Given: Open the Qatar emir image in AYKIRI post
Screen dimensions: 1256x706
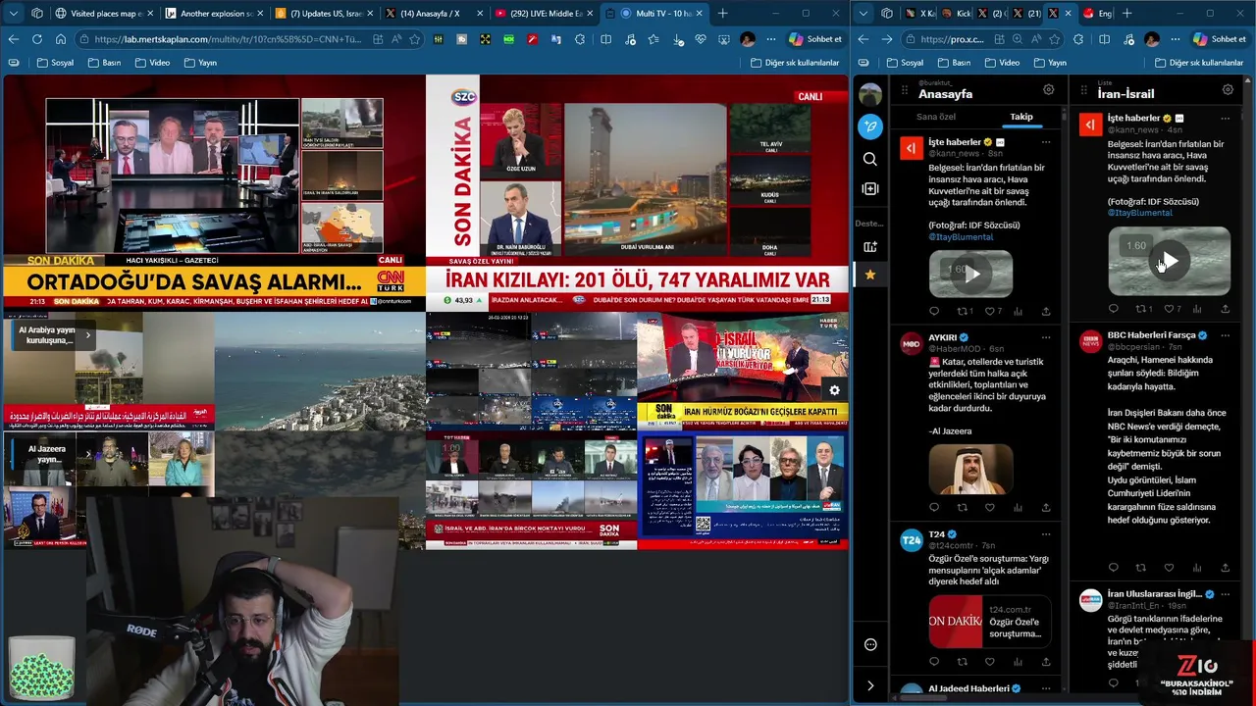Looking at the screenshot, I should pyautogui.click(x=970, y=469).
